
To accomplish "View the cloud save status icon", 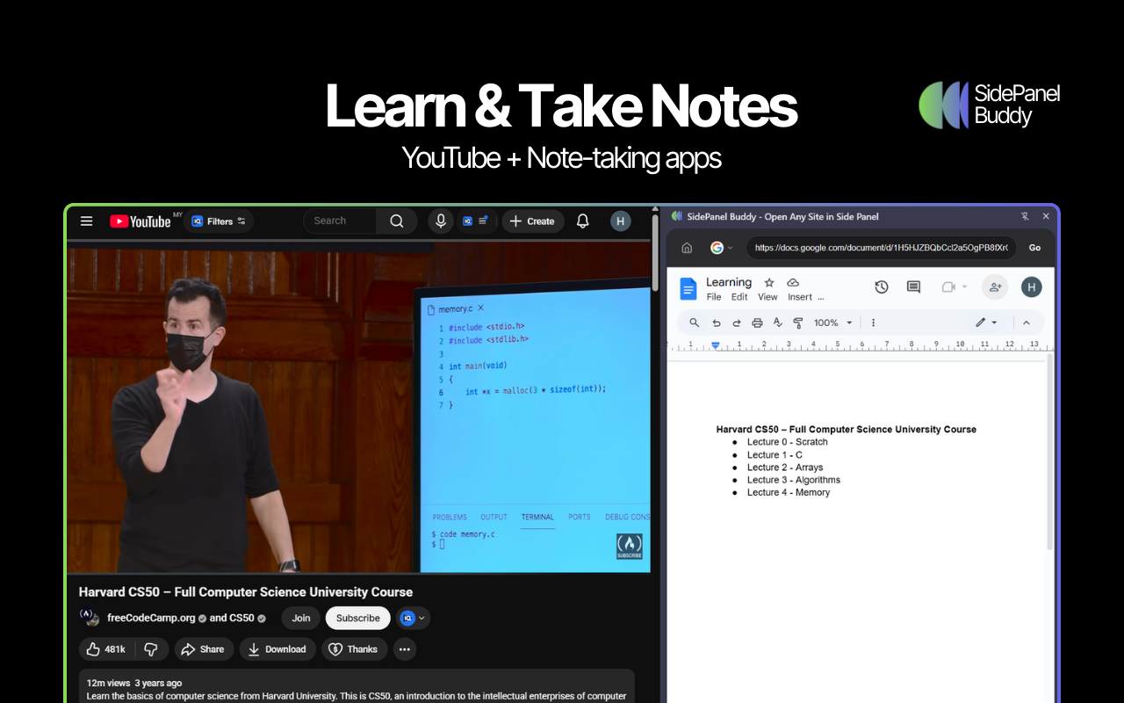I will tap(793, 282).
